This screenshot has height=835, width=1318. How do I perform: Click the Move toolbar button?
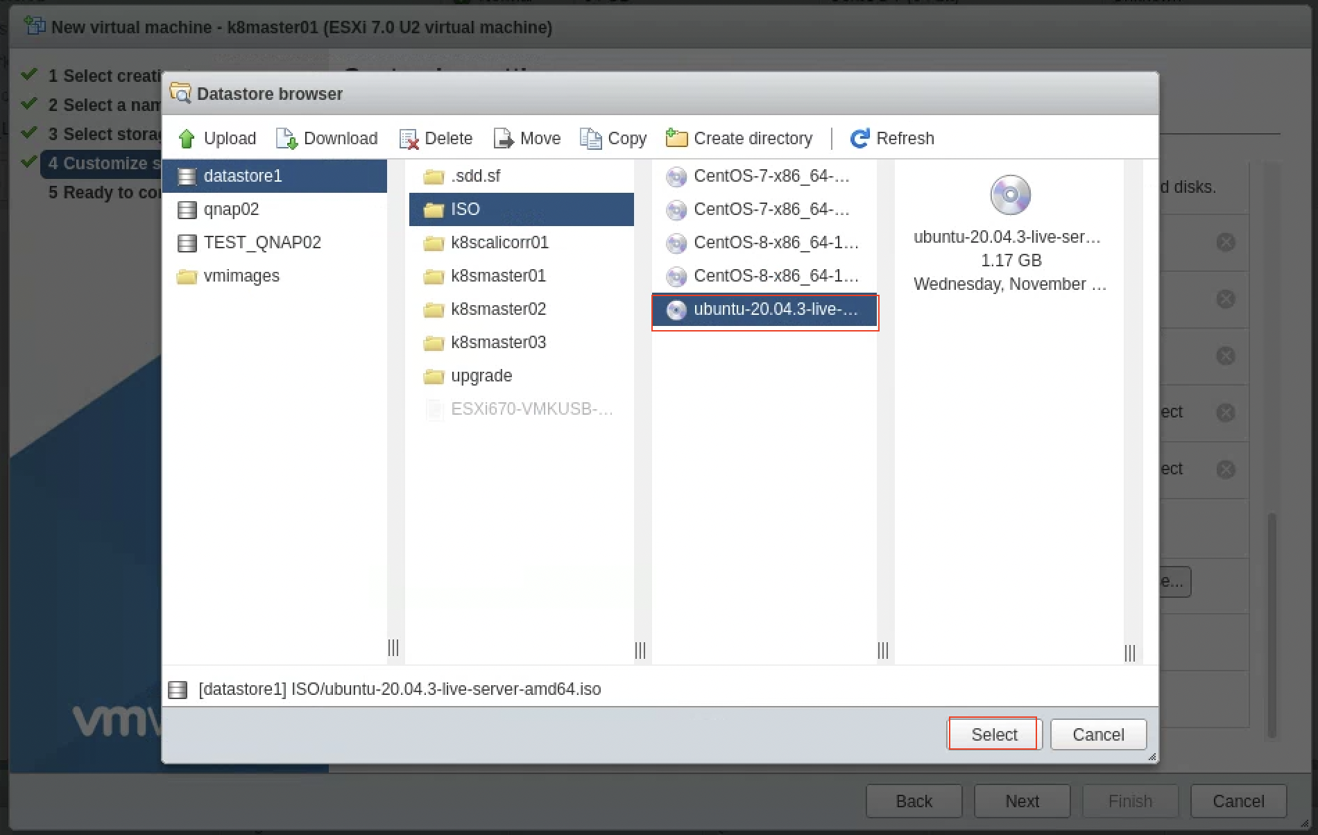point(527,139)
